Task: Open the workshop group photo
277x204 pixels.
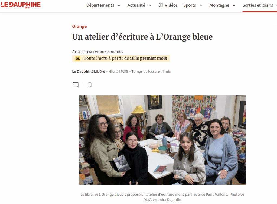Action: [162, 140]
